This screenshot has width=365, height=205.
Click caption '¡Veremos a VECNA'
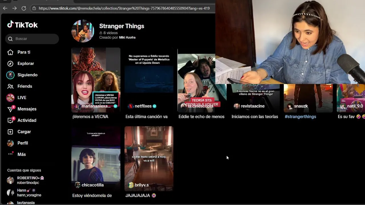pyautogui.click(x=90, y=117)
